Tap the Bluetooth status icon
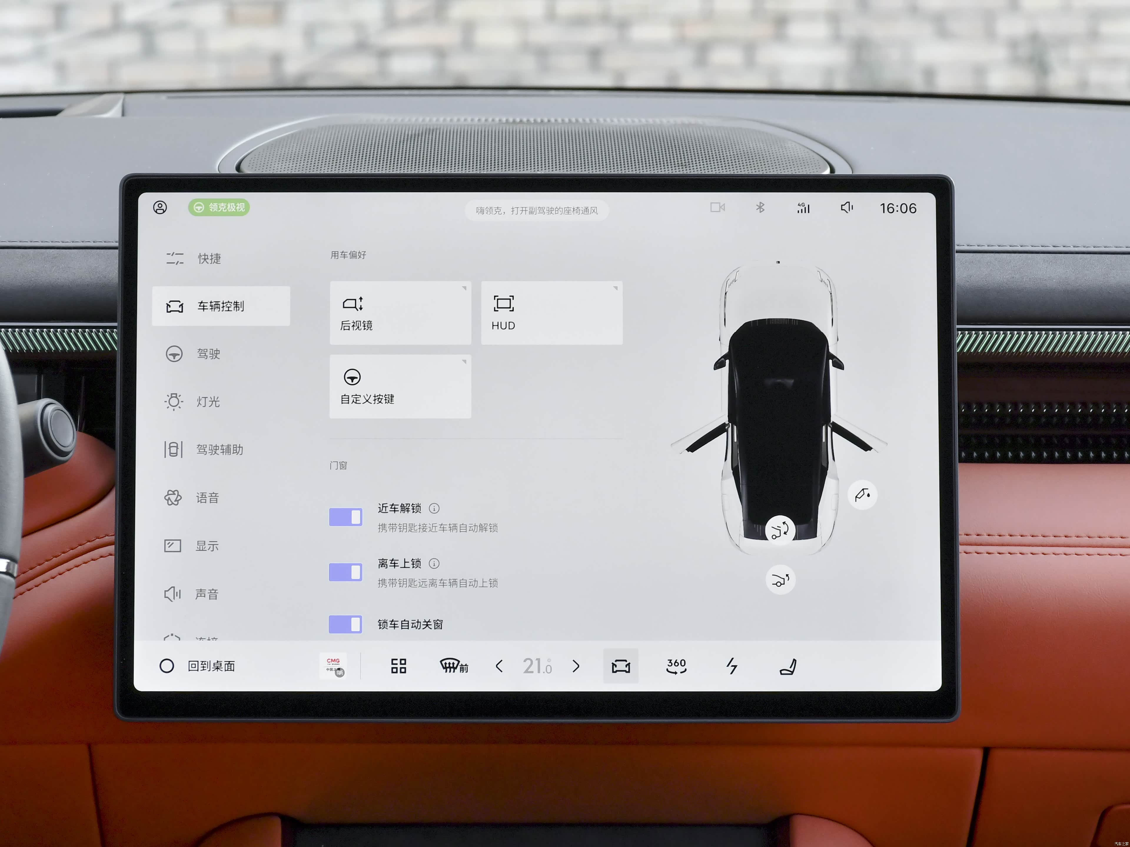Viewport: 1130px width, 847px height. 760,207
